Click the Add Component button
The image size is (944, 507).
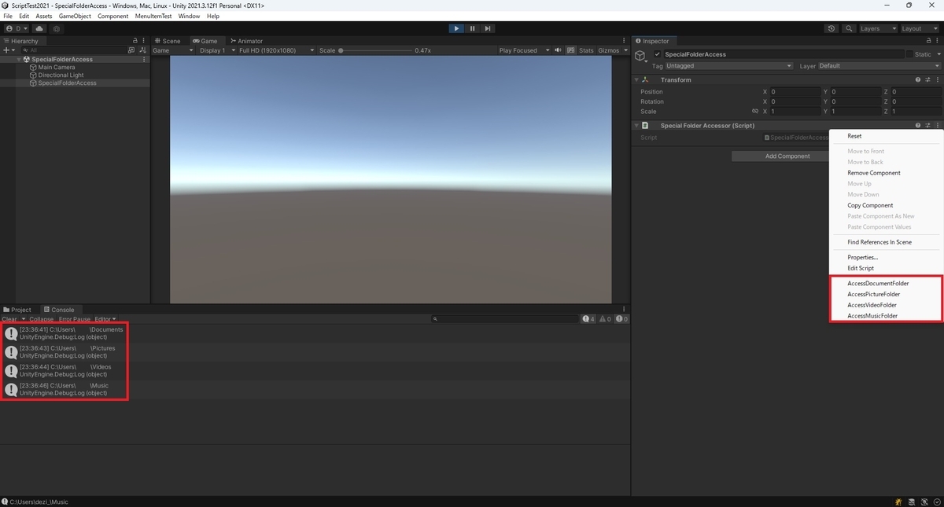pyautogui.click(x=787, y=156)
